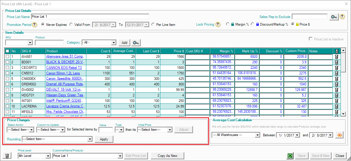
Task: Click the product search key icon beside Add
Action: tap(135, 43)
